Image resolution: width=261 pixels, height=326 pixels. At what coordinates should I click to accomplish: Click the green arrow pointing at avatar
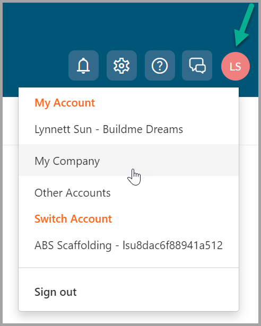243,25
